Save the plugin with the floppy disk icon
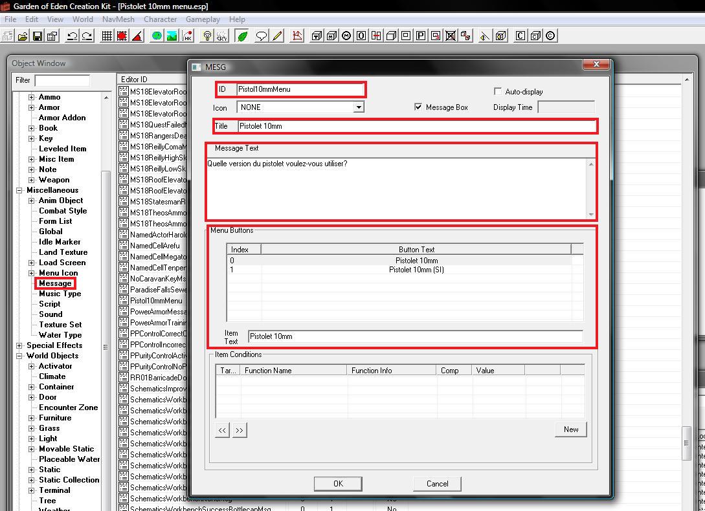The width and height of the screenshot is (705, 511). point(38,36)
